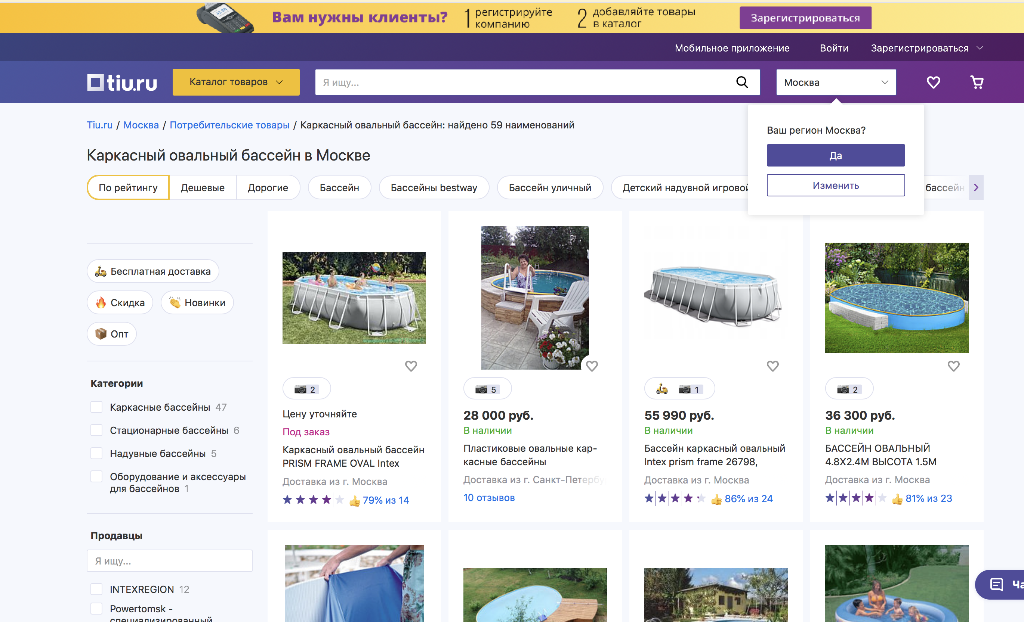Open the Москва region selector
This screenshot has width=1024, height=622.
click(x=835, y=82)
